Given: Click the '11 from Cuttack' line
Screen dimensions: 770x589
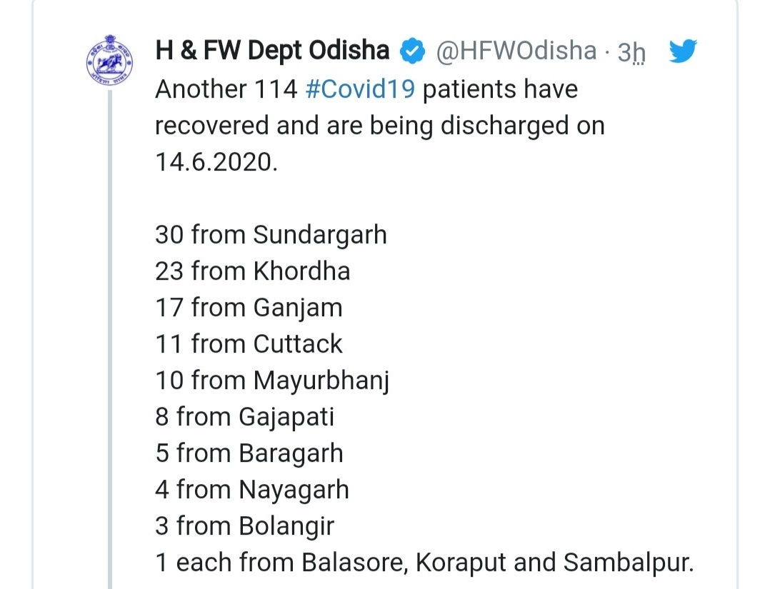Looking at the screenshot, I should click(249, 343).
